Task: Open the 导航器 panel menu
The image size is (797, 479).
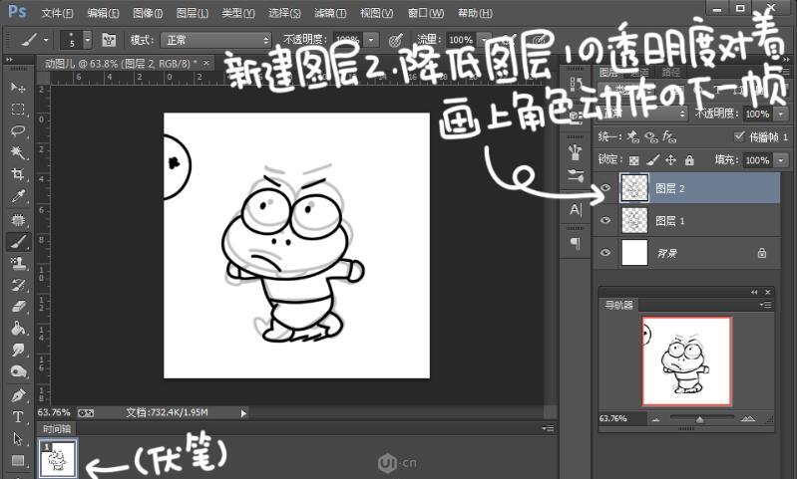Action: [x=765, y=305]
